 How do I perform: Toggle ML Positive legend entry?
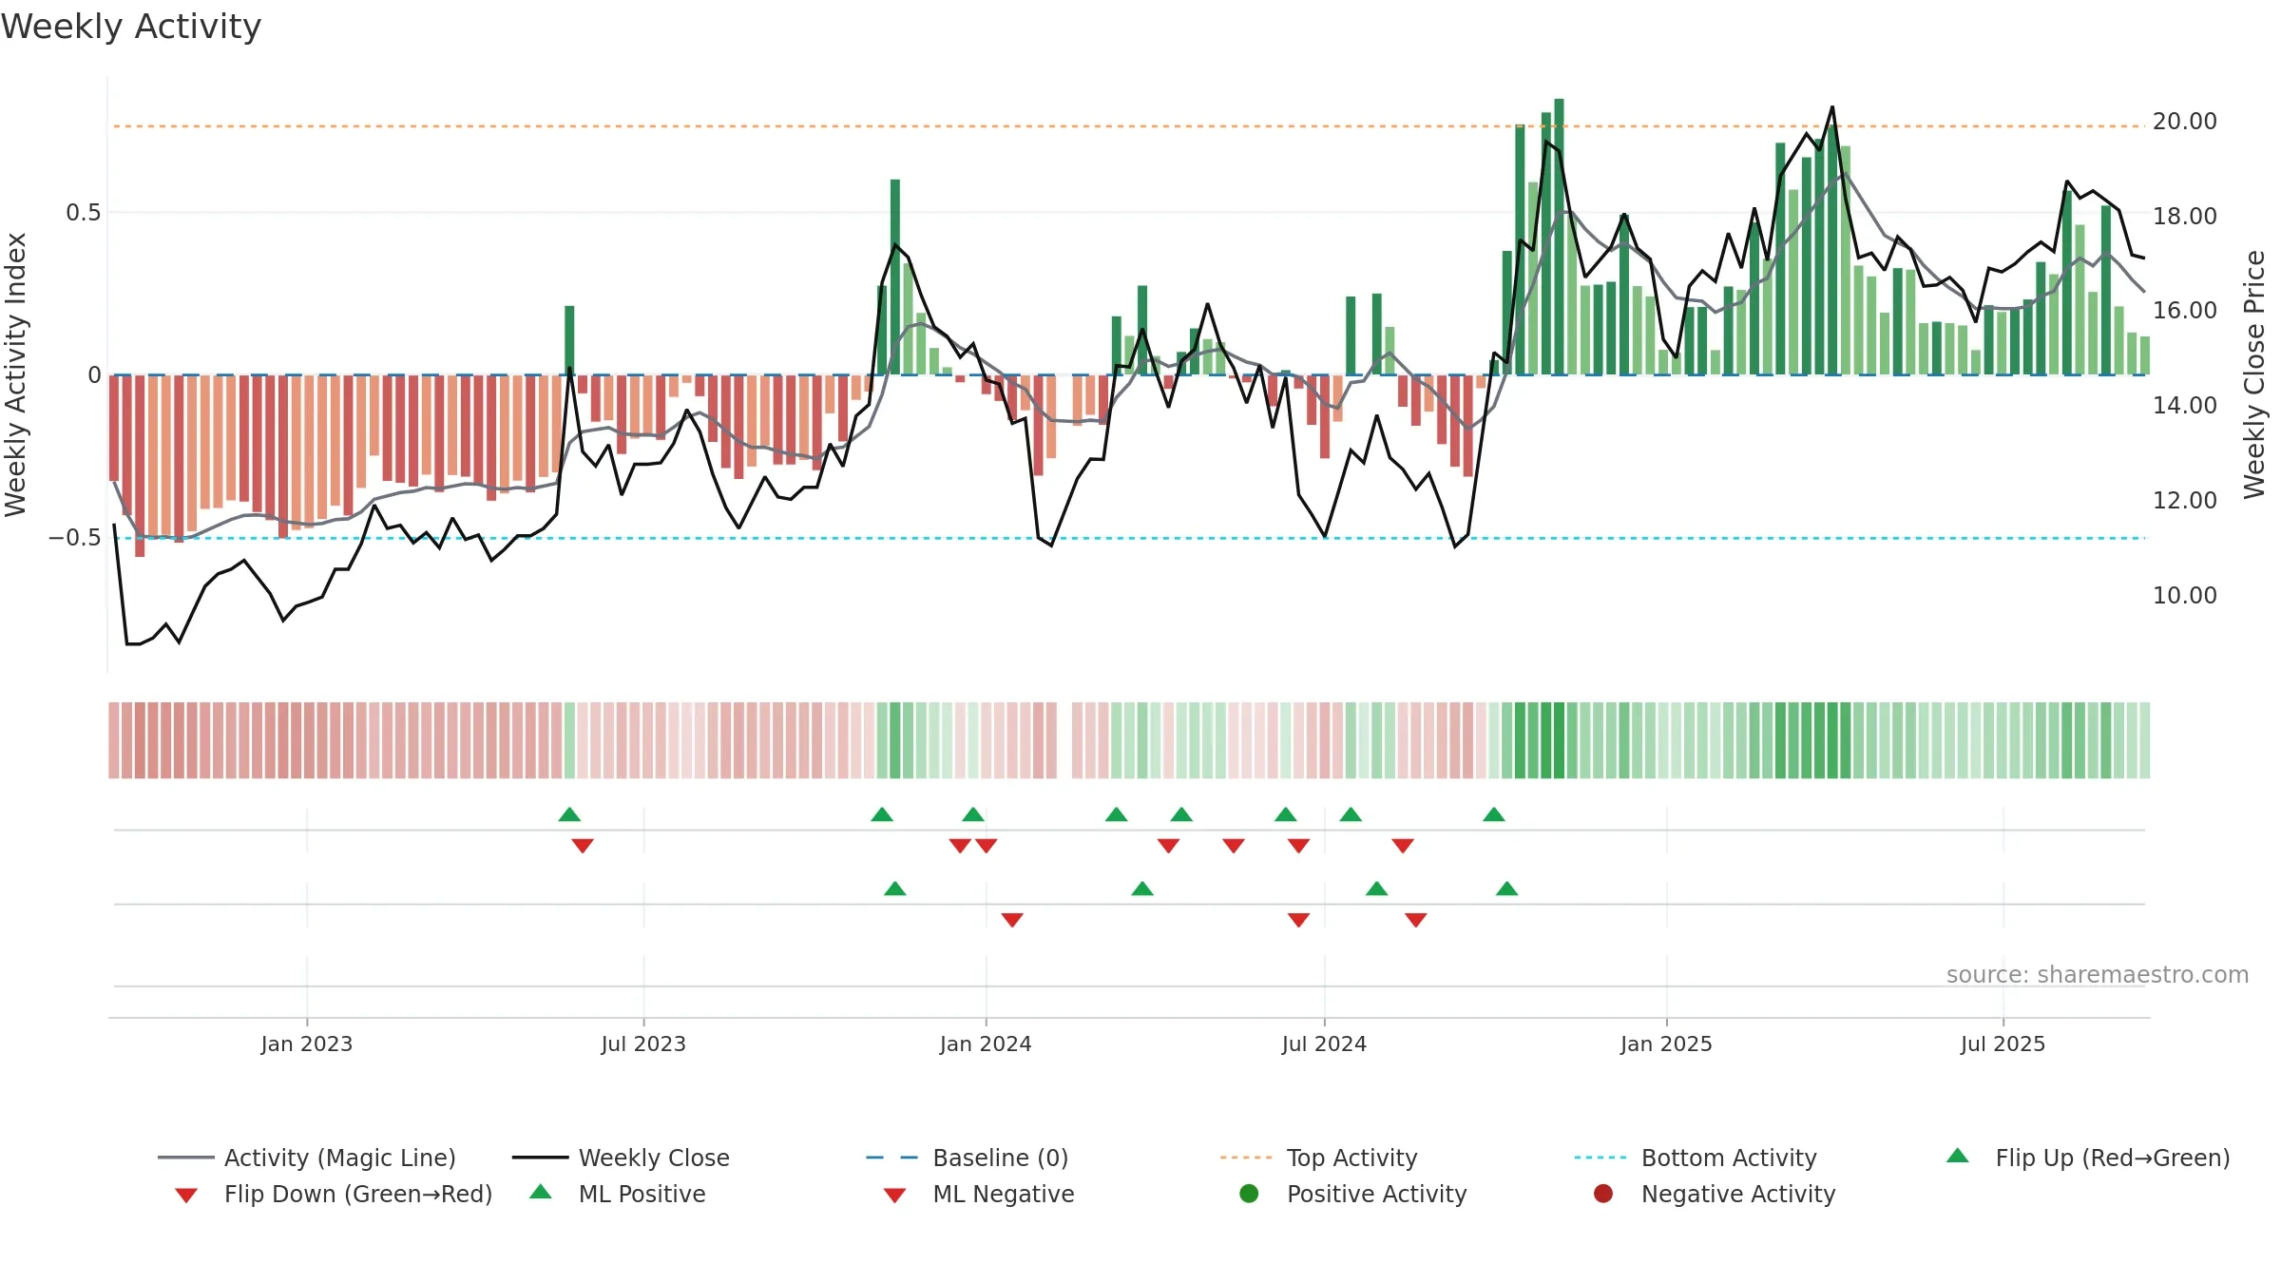pyautogui.click(x=618, y=1194)
